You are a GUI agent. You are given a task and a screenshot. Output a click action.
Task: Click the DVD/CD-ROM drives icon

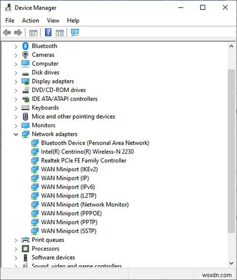click(x=26, y=90)
